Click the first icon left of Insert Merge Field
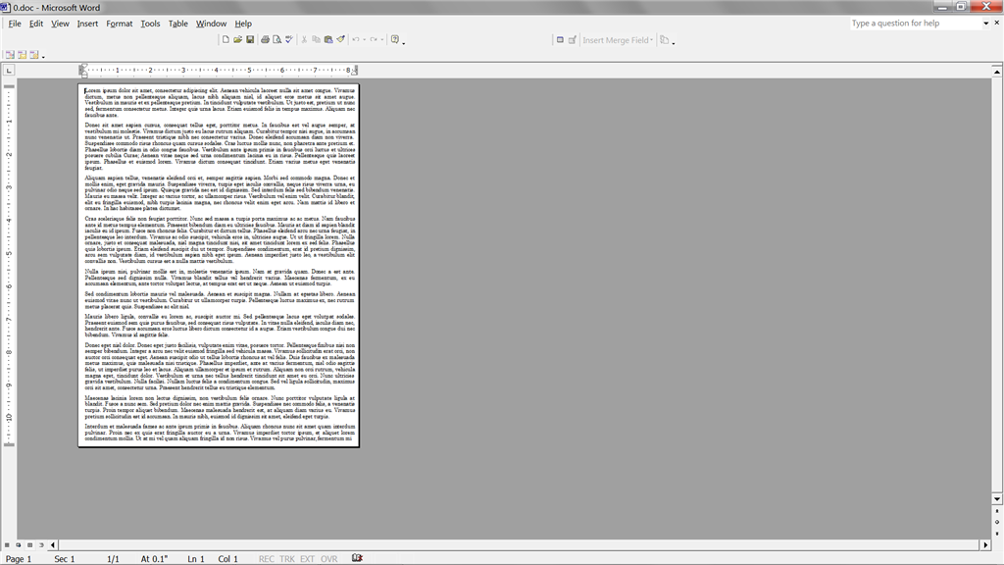 point(560,39)
